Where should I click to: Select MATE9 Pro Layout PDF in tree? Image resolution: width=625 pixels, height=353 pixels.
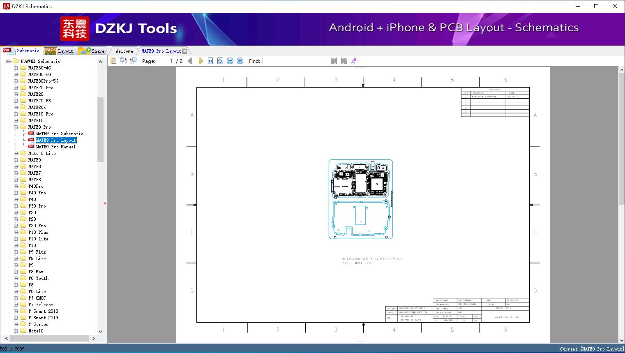tap(56, 140)
